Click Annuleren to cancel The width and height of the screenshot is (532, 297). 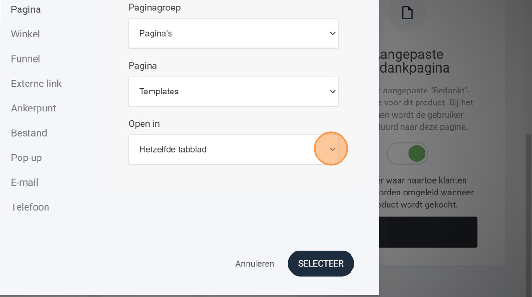255,263
